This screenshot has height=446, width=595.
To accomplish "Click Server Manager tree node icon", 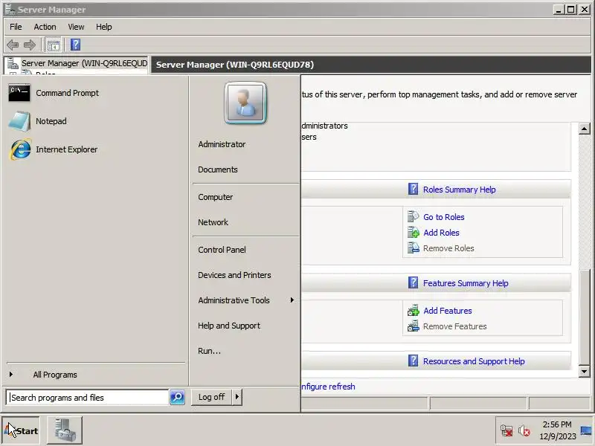I will [13, 63].
